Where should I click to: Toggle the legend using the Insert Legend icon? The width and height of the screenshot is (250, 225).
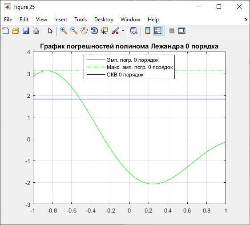pyautogui.click(x=158, y=31)
